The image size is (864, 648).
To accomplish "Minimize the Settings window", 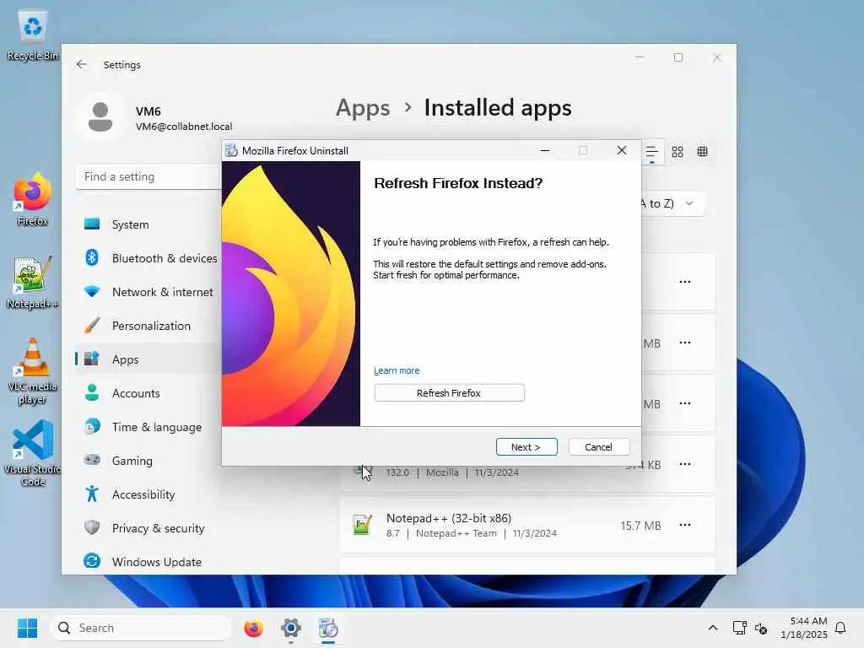I will [640, 57].
